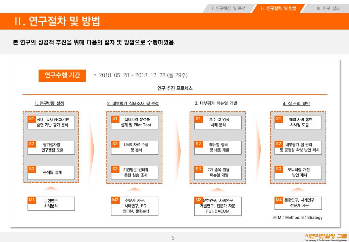The height and width of the screenshot is (242, 349).
Task: Click the 분석틀 설계 box
Action: point(51,173)
